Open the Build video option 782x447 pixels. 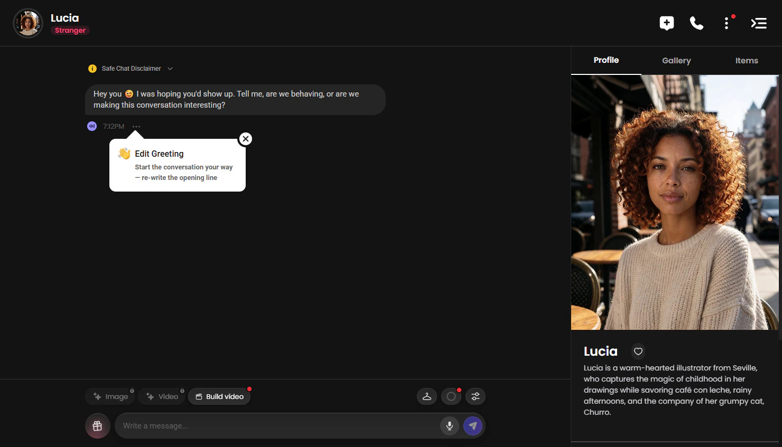(219, 396)
